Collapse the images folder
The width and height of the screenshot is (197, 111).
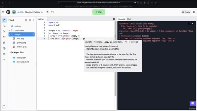tap(10, 35)
